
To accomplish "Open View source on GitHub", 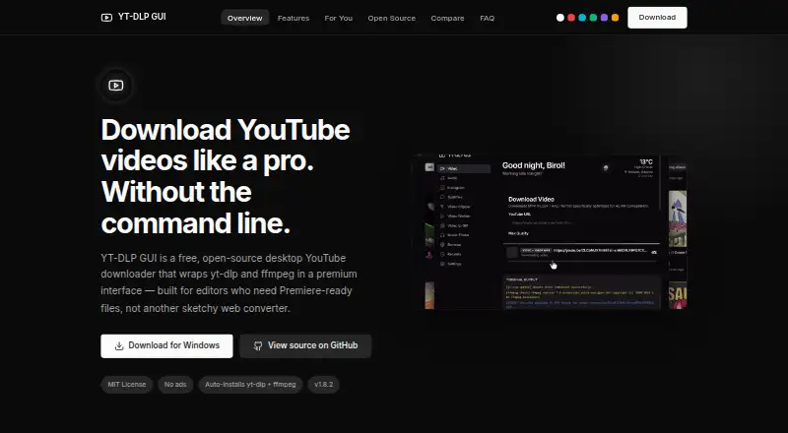I will point(305,346).
